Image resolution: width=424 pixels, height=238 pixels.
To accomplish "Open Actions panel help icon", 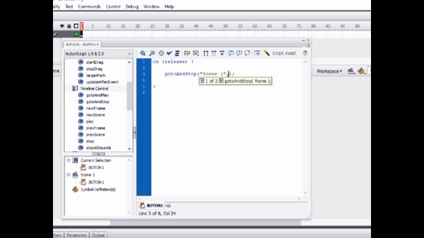I will tap(305, 53).
